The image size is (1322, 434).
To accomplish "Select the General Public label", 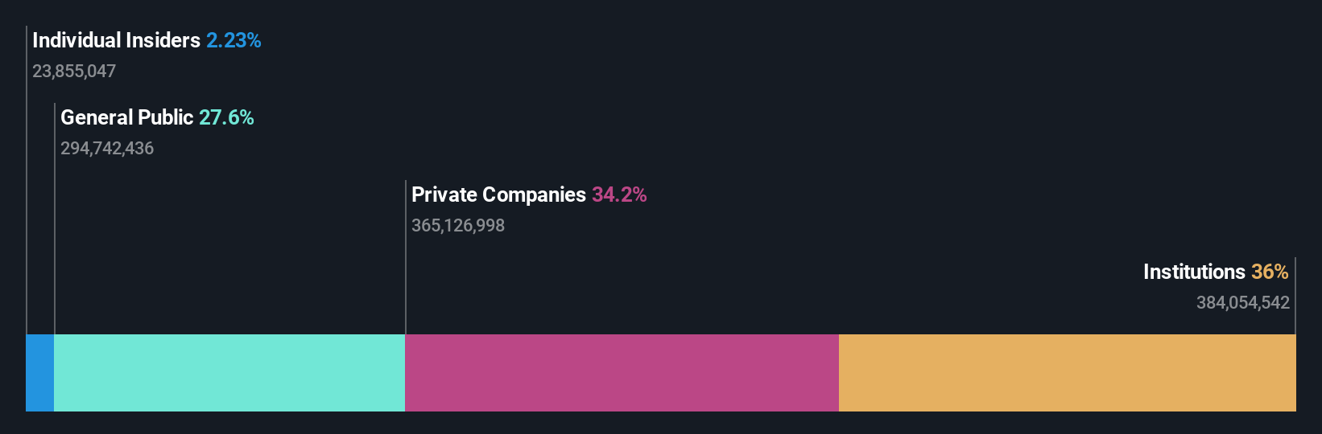I will click(127, 117).
